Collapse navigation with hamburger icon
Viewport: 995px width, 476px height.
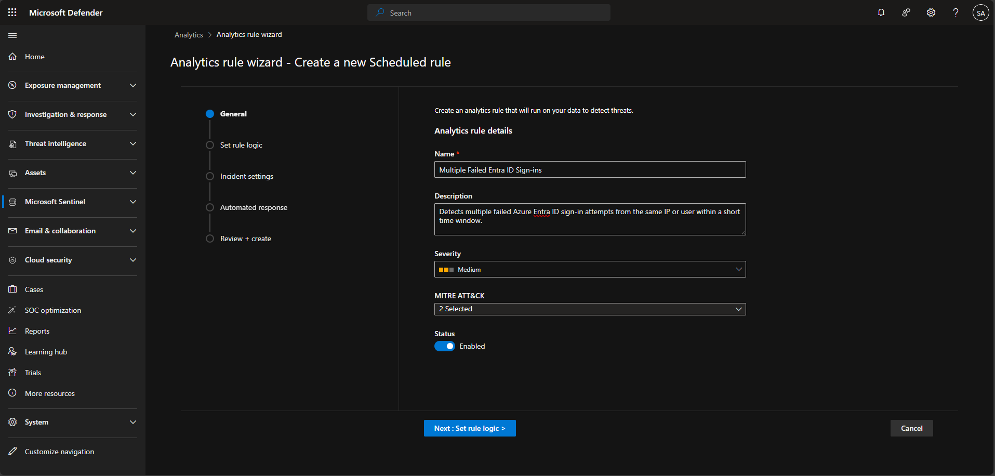click(12, 35)
